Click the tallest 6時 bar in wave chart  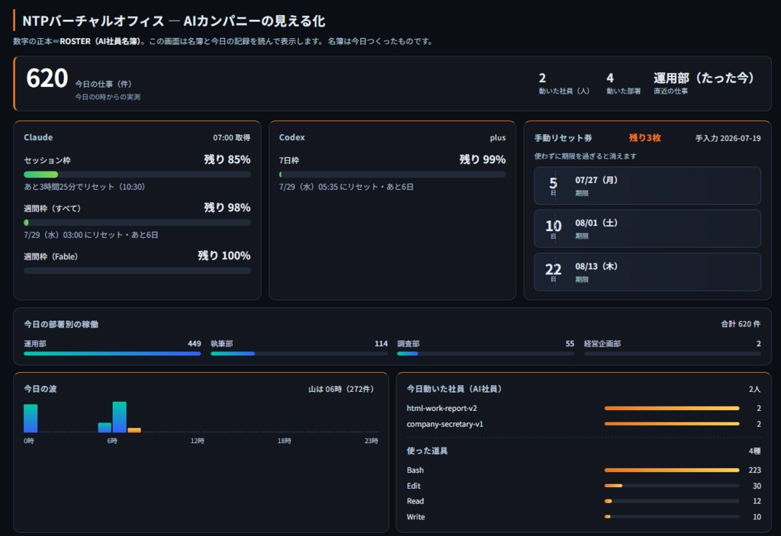120,417
